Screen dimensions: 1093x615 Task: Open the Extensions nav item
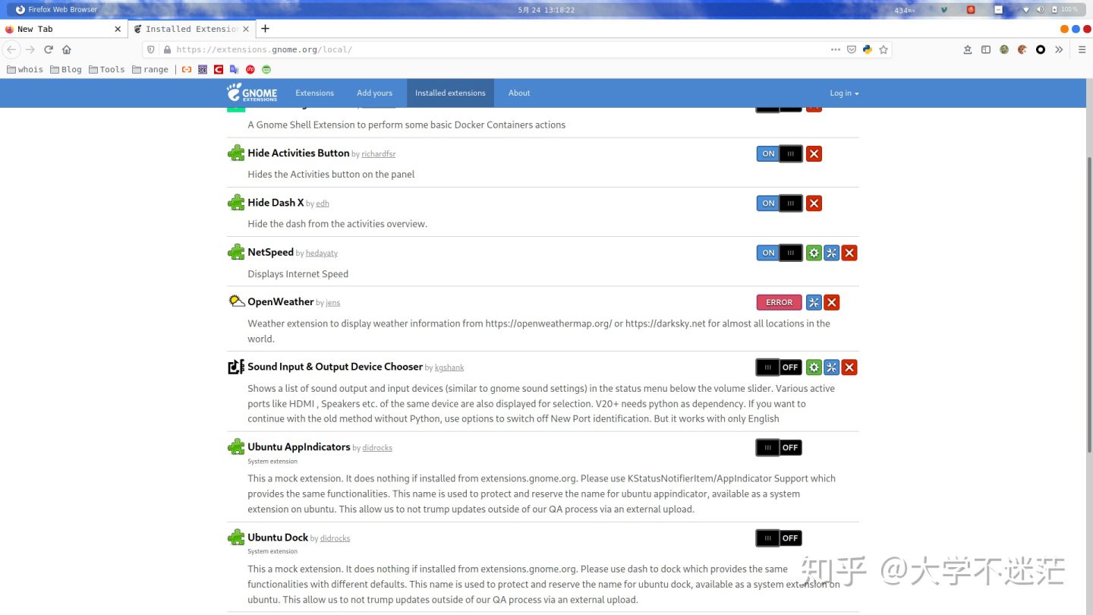click(x=315, y=93)
